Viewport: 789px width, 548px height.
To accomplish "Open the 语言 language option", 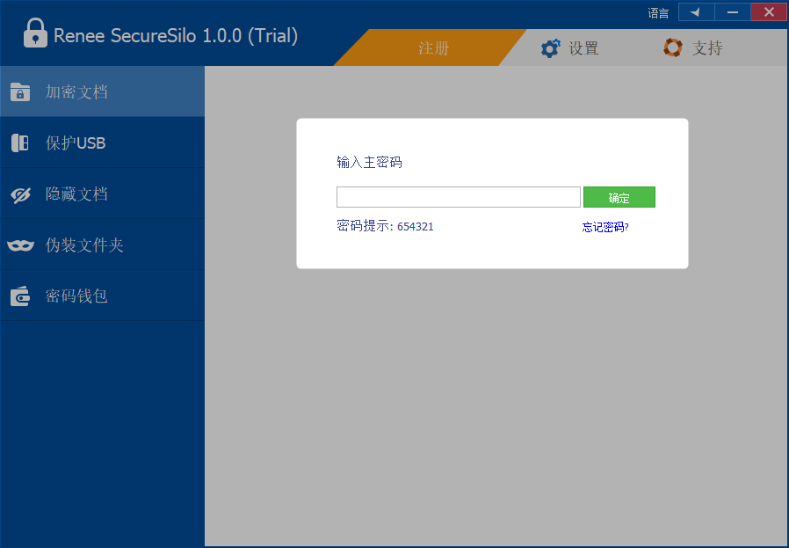I will 658,13.
